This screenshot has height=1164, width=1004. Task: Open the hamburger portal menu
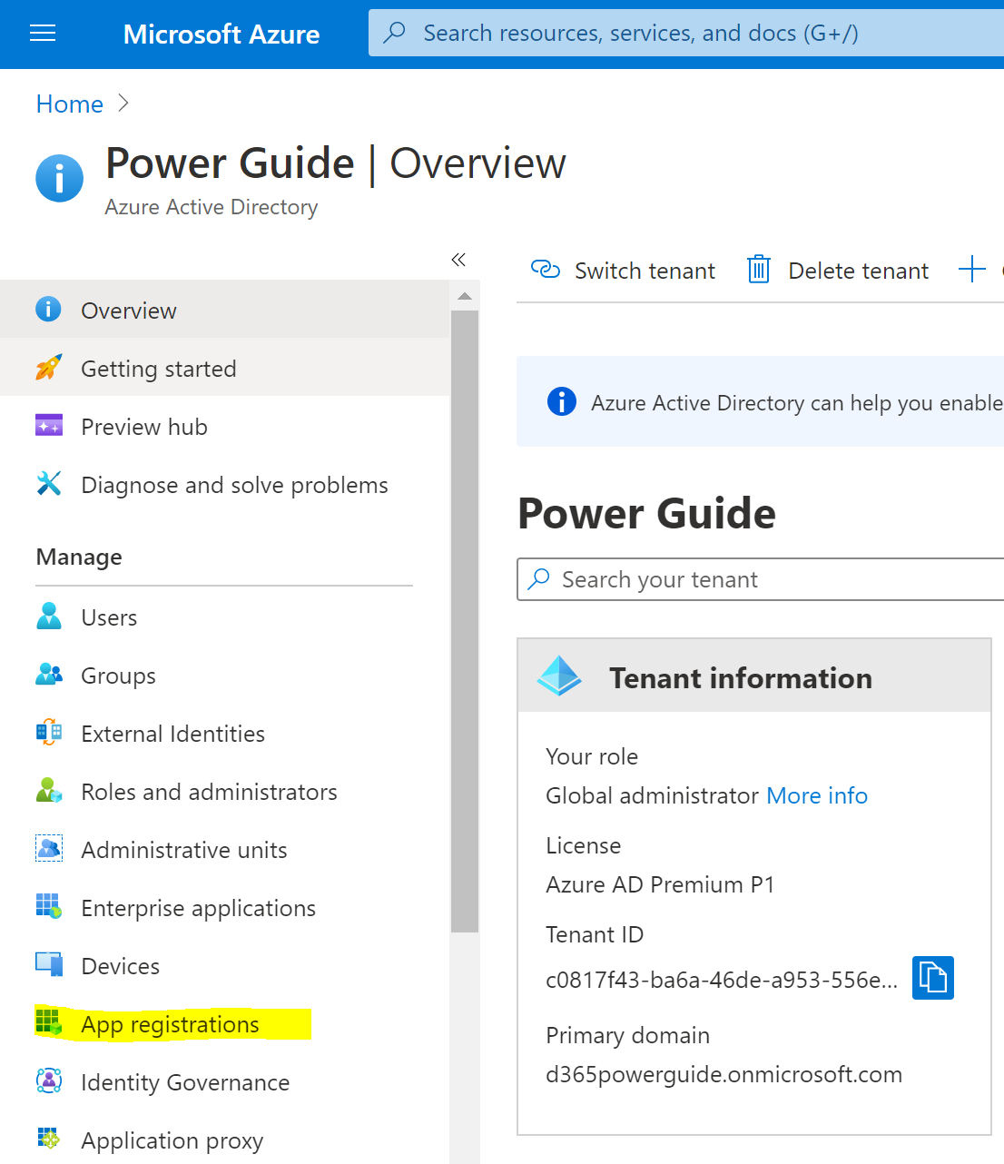[x=43, y=34]
